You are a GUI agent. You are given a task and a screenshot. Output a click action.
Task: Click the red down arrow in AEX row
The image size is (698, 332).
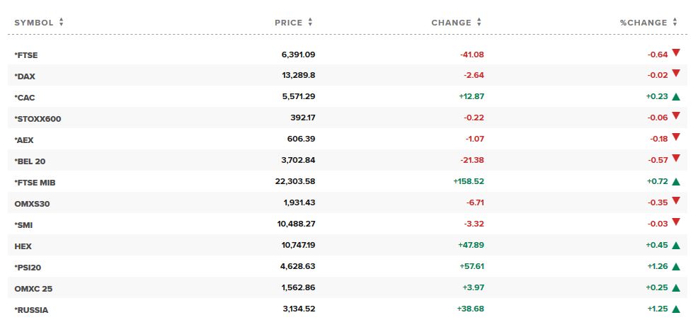[x=676, y=137]
